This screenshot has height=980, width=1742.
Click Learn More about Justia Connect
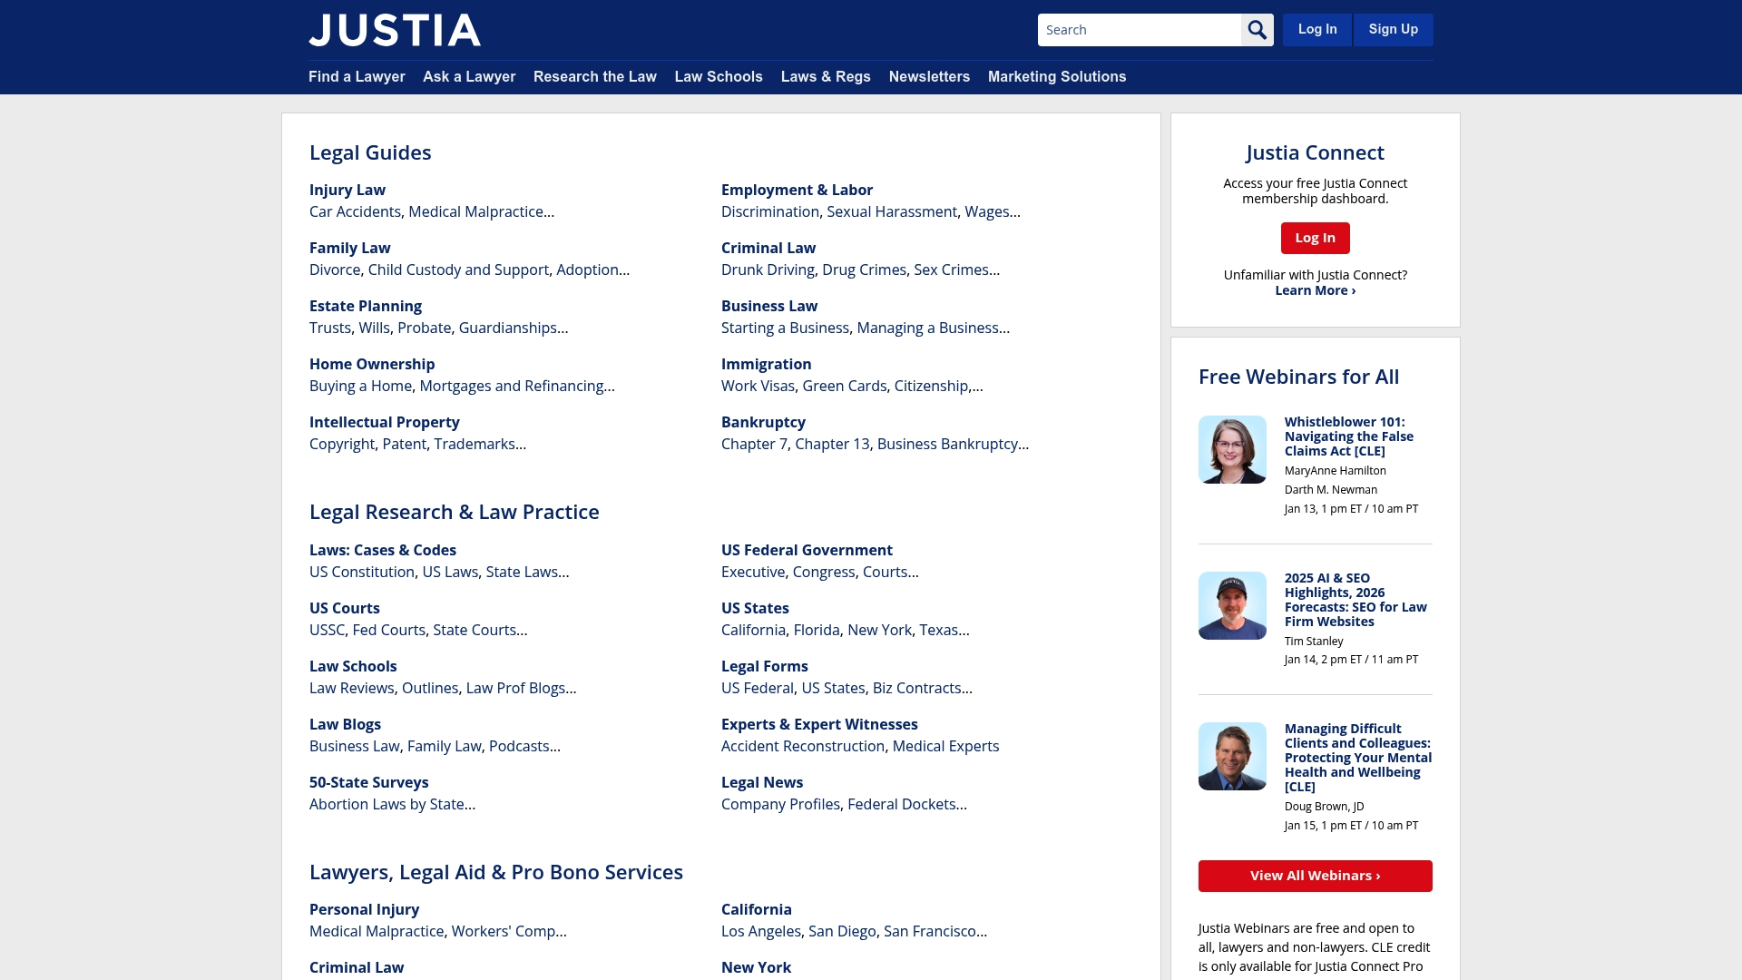pos(1315,289)
